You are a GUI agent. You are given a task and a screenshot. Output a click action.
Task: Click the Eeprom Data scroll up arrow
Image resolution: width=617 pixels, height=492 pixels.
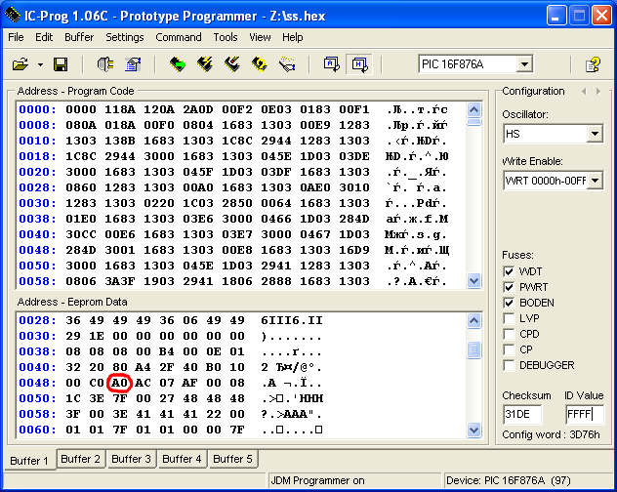coord(473,321)
